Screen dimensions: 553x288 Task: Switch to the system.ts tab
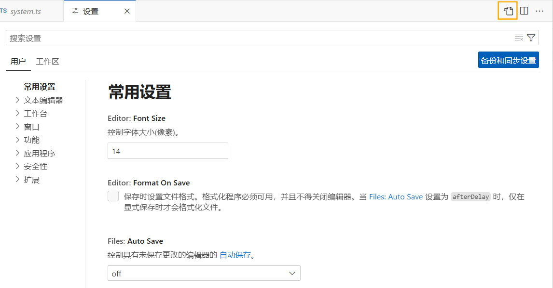click(x=26, y=11)
